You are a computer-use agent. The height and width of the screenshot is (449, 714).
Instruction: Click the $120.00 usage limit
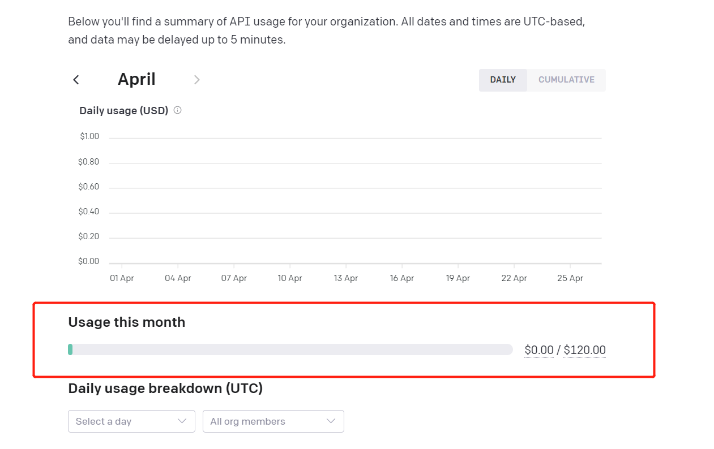[584, 350]
